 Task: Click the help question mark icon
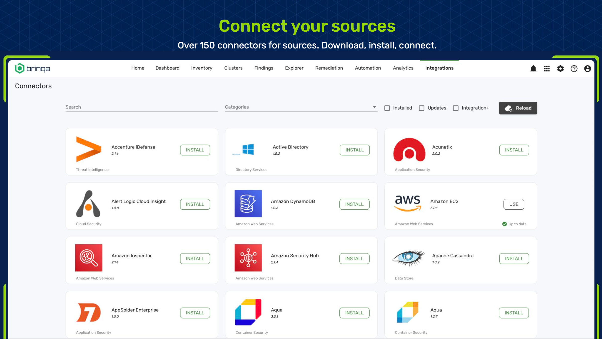(x=574, y=69)
